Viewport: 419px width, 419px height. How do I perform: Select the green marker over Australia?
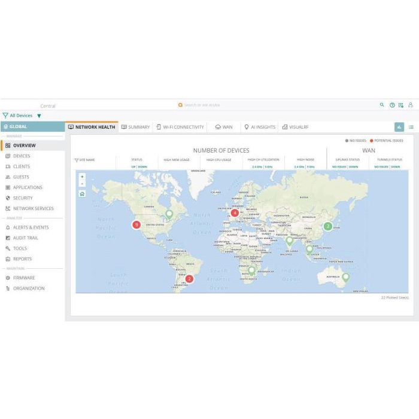[345, 277]
